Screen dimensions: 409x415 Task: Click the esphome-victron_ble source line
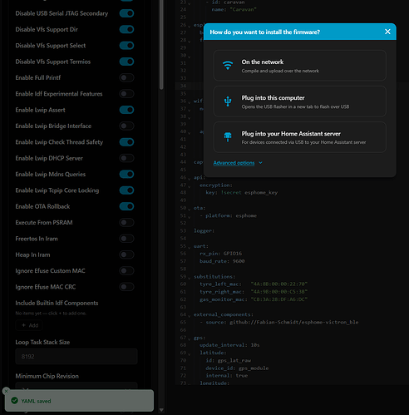coord(279,322)
